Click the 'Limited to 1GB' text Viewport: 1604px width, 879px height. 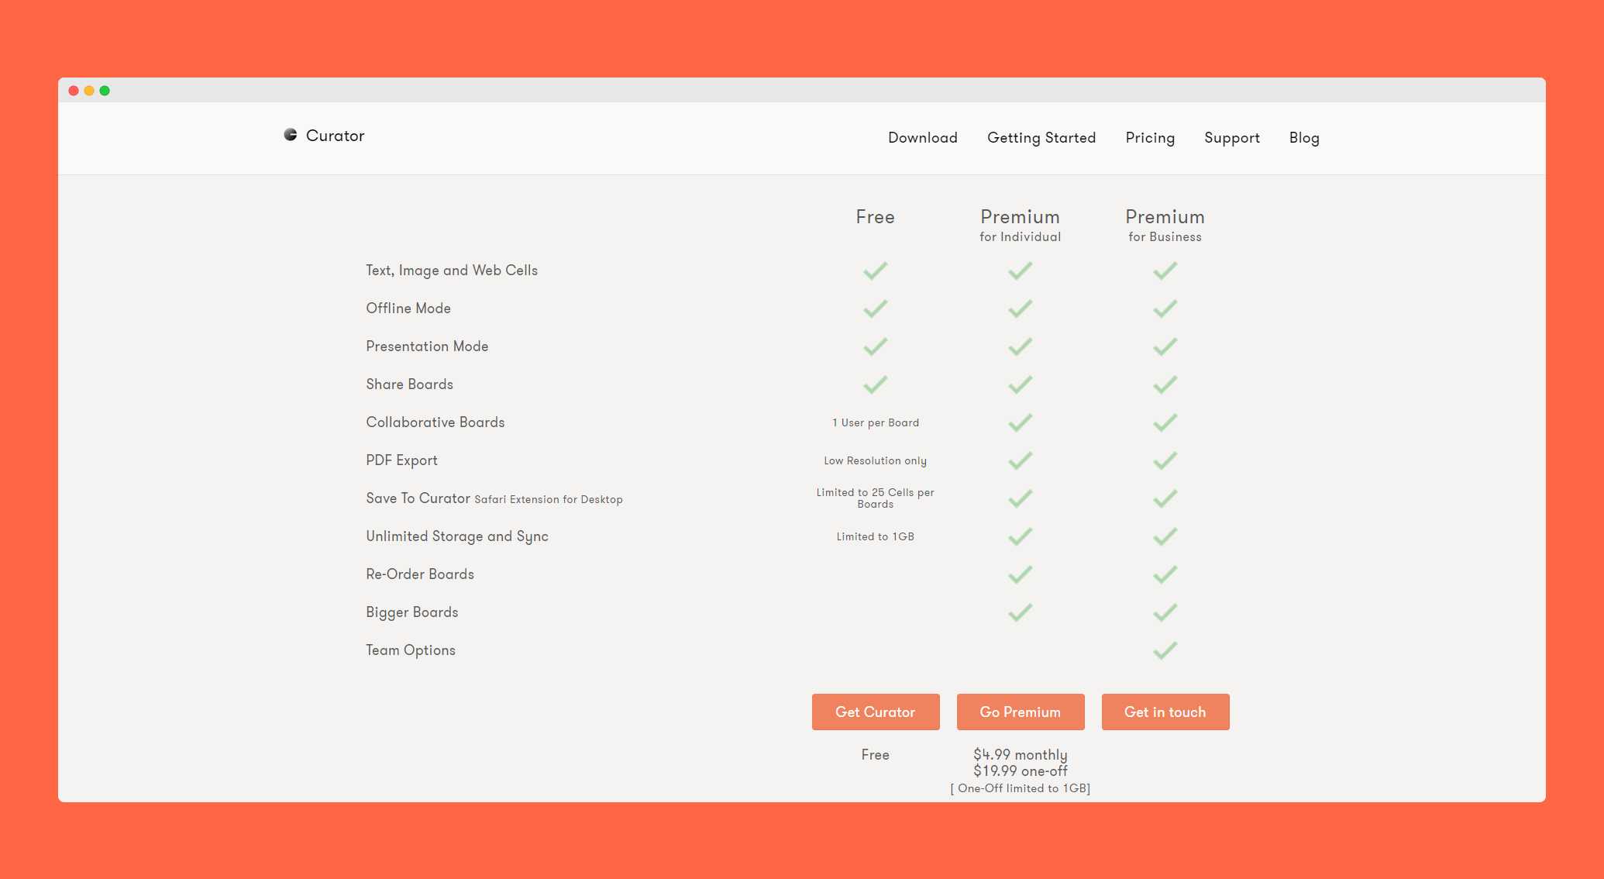point(876,536)
